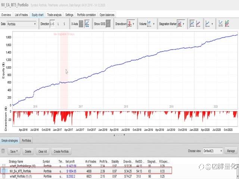Toggle Show OOS button
This screenshot has width=239, height=179.
point(108,24)
